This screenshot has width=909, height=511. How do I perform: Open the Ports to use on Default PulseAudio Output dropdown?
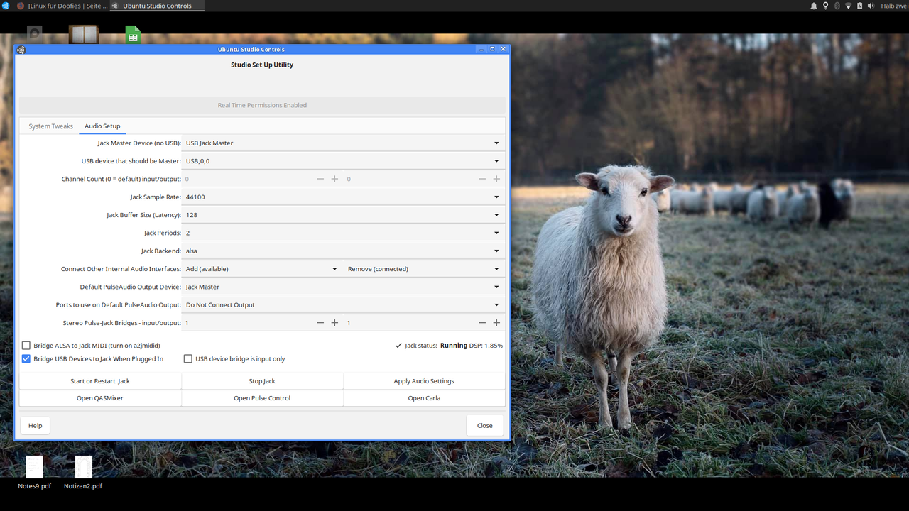(343, 305)
